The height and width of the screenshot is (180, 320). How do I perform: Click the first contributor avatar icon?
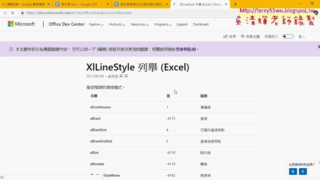[x=121, y=76]
